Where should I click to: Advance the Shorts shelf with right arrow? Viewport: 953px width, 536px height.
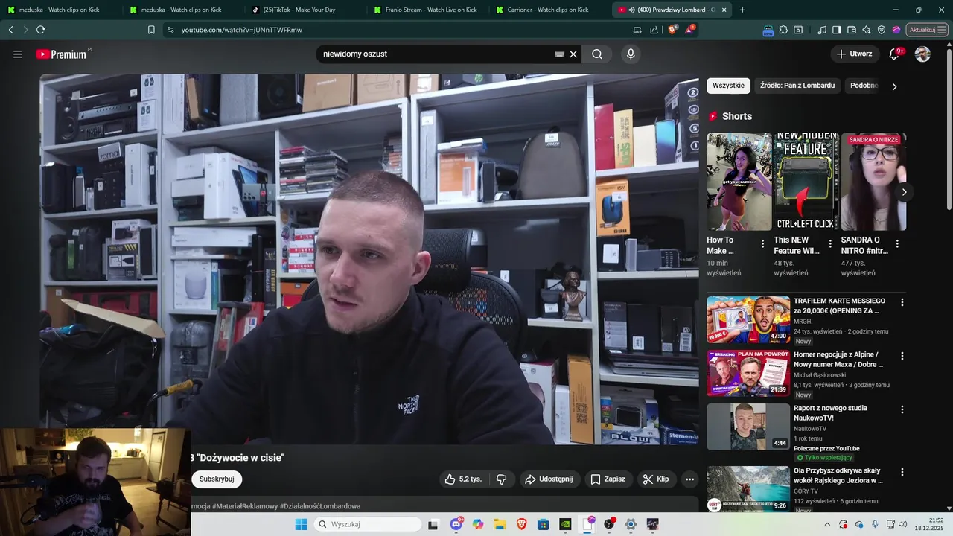point(904,192)
